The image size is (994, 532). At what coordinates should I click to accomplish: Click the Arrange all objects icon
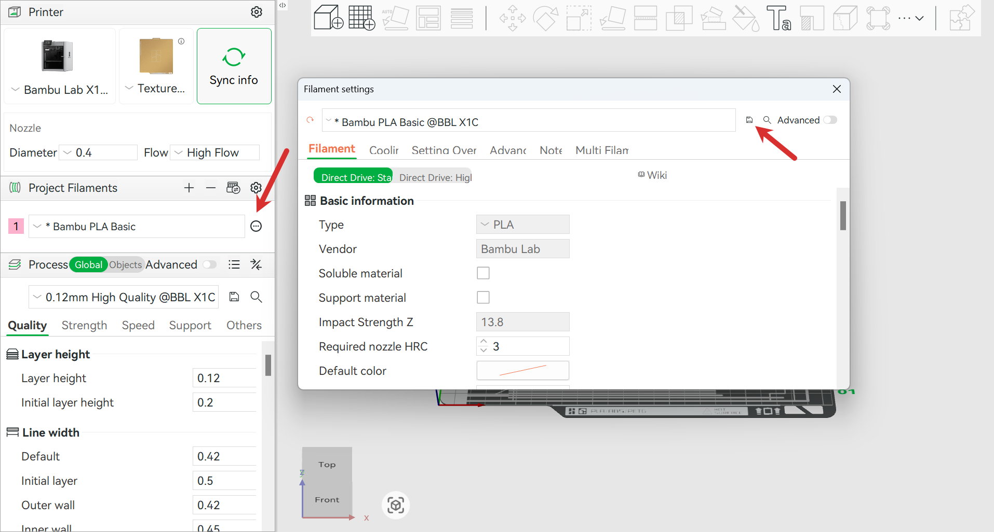[x=428, y=18]
